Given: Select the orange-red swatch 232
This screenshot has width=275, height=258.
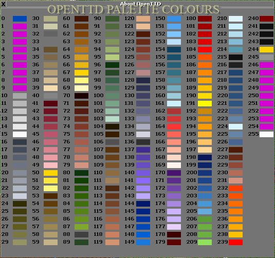Looking at the screenshot, I should (236, 189).
